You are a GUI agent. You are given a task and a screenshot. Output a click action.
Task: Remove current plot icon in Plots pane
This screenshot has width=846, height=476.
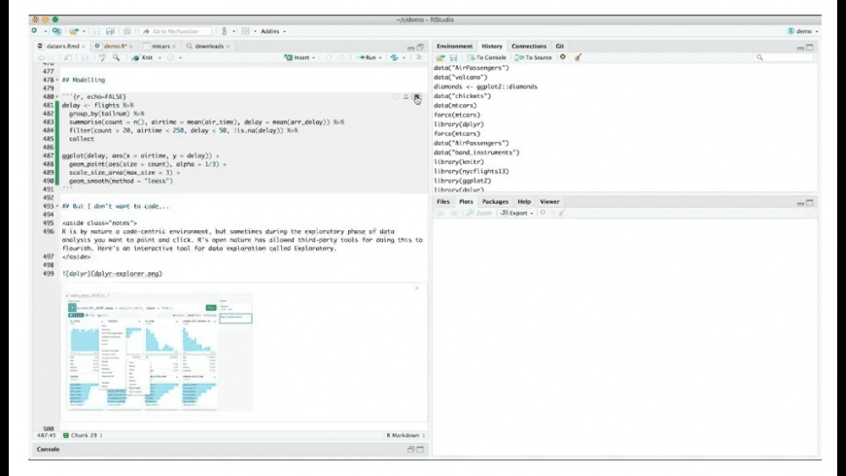(x=543, y=213)
